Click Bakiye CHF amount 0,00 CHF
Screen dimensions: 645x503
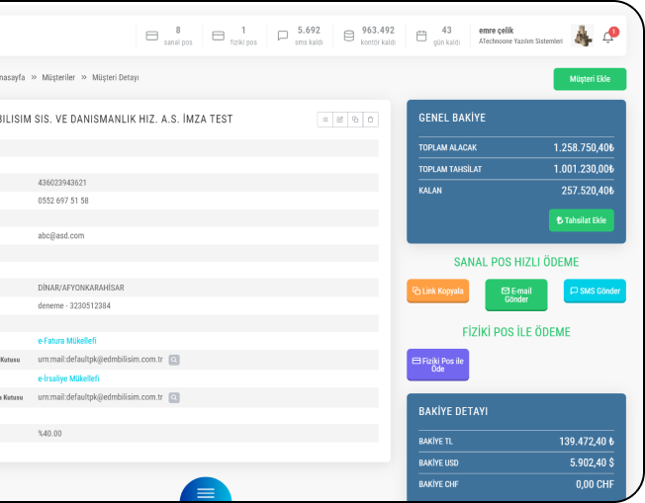595,484
